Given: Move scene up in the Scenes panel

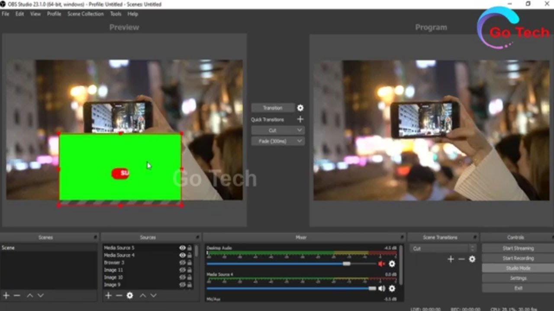Looking at the screenshot, I should click(30, 295).
